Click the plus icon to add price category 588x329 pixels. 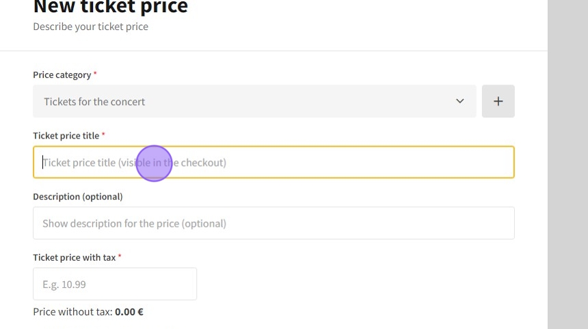pyautogui.click(x=498, y=101)
